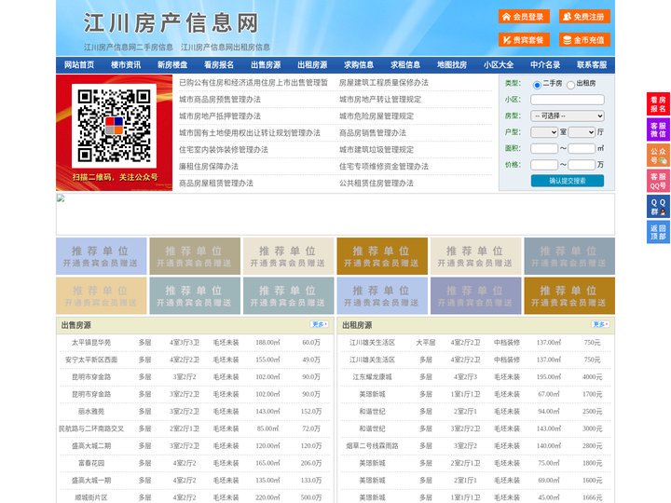
Task: Open the 新房楼盘 menu item
Action: click(x=172, y=65)
